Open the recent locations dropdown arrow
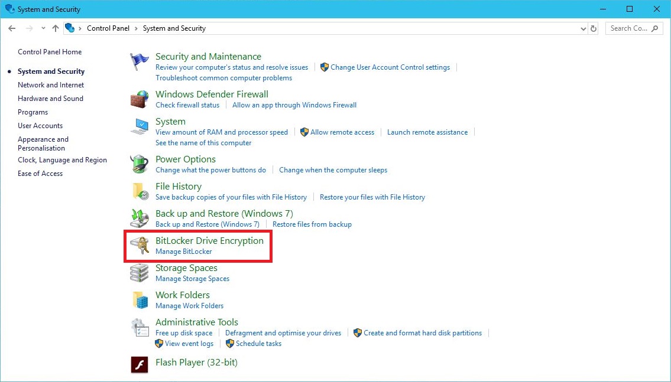 click(x=43, y=28)
